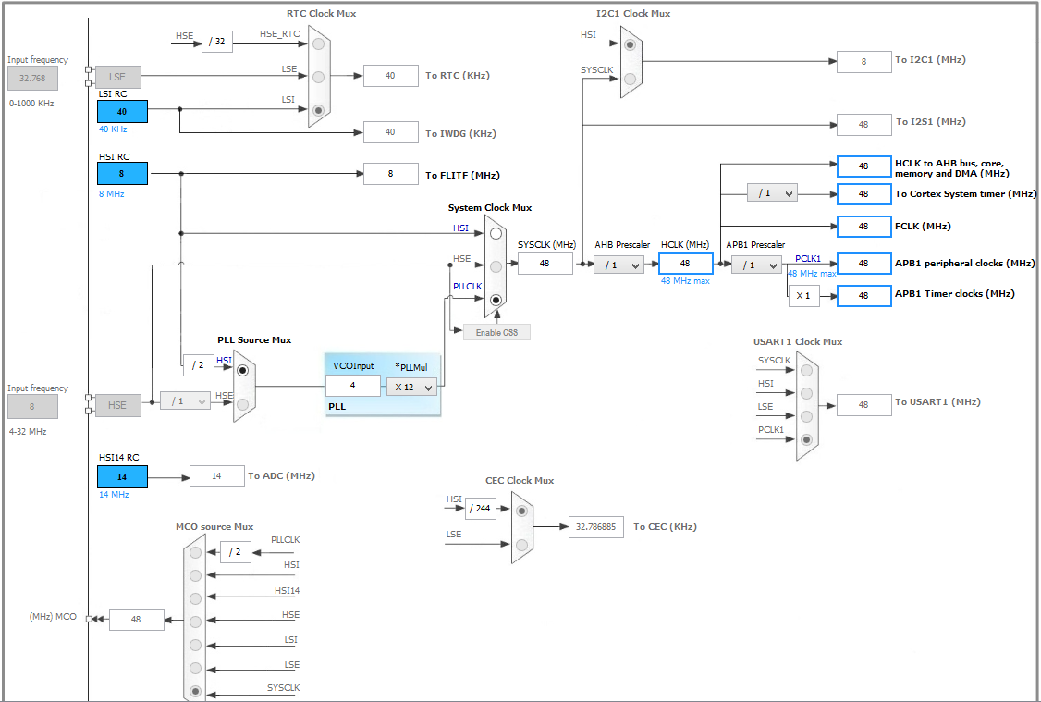Click the grey LSE oscillator block
Viewport: 1041px width, 702px height.
tap(119, 77)
